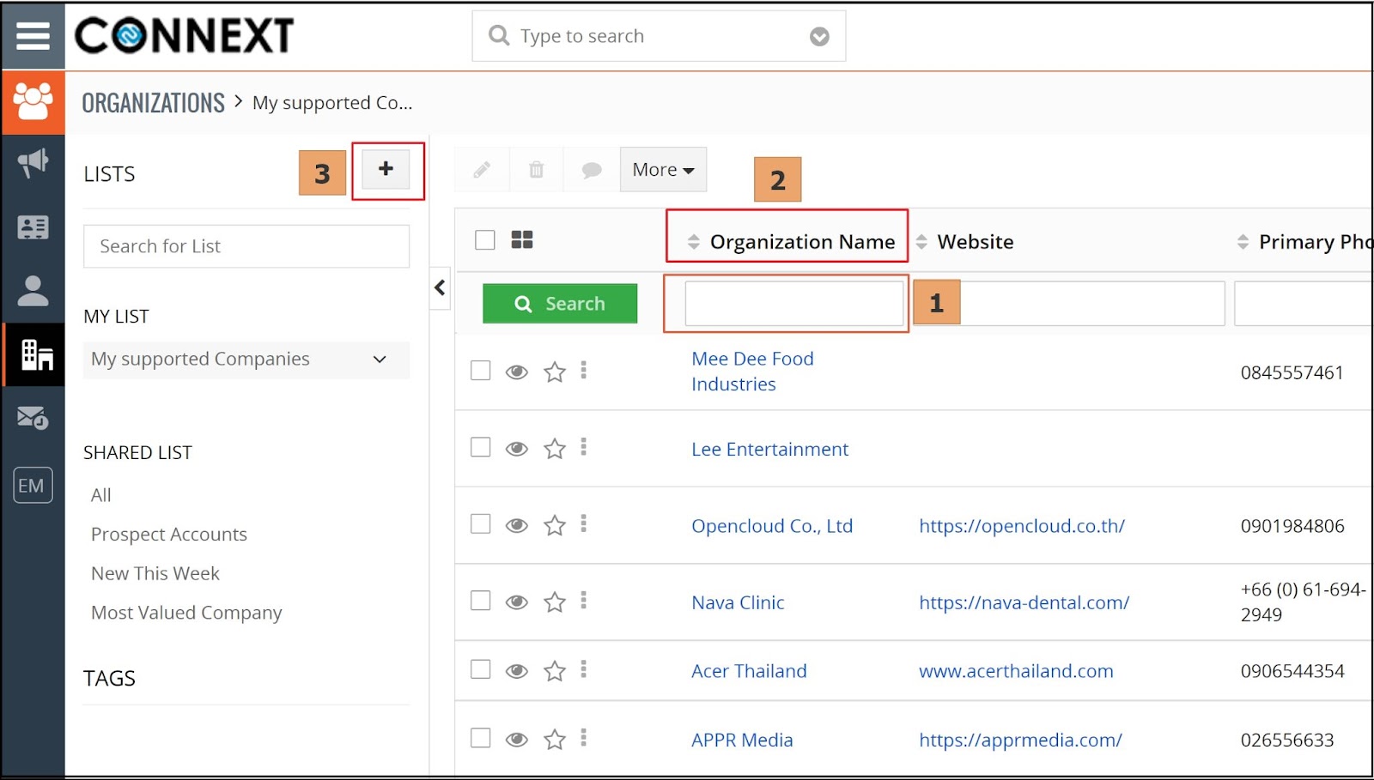The height and width of the screenshot is (780, 1374).
Task: Click the trash delete toolbar icon
Action: (537, 170)
